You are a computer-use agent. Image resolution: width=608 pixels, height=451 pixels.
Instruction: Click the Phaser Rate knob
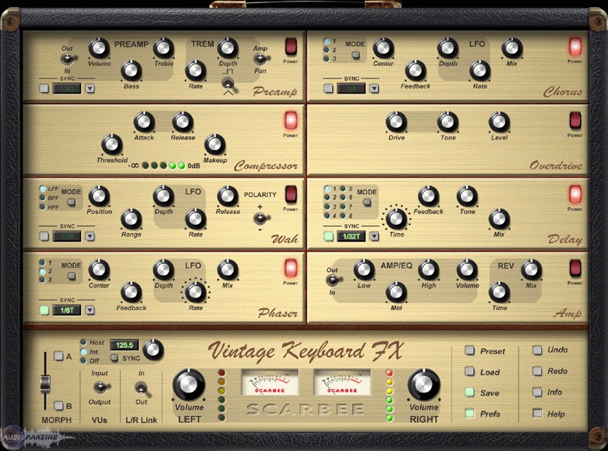[196, 293]
